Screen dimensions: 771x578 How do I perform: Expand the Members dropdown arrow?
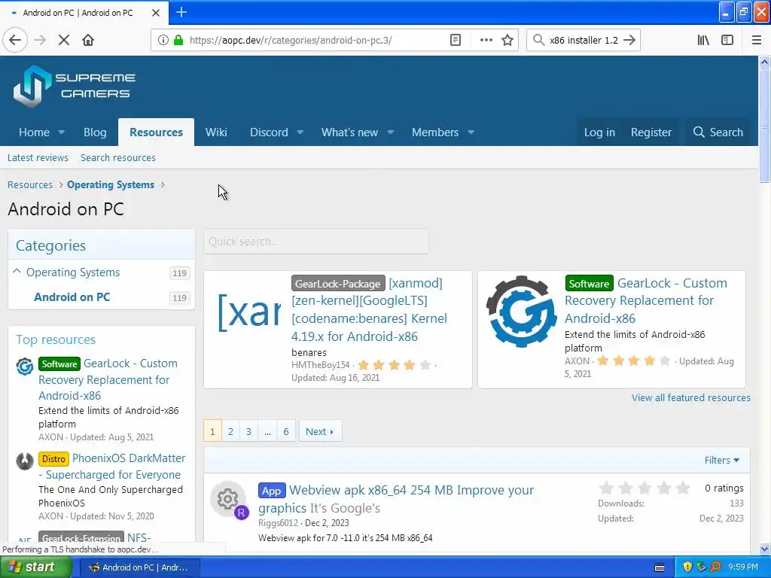coord(471,132)
